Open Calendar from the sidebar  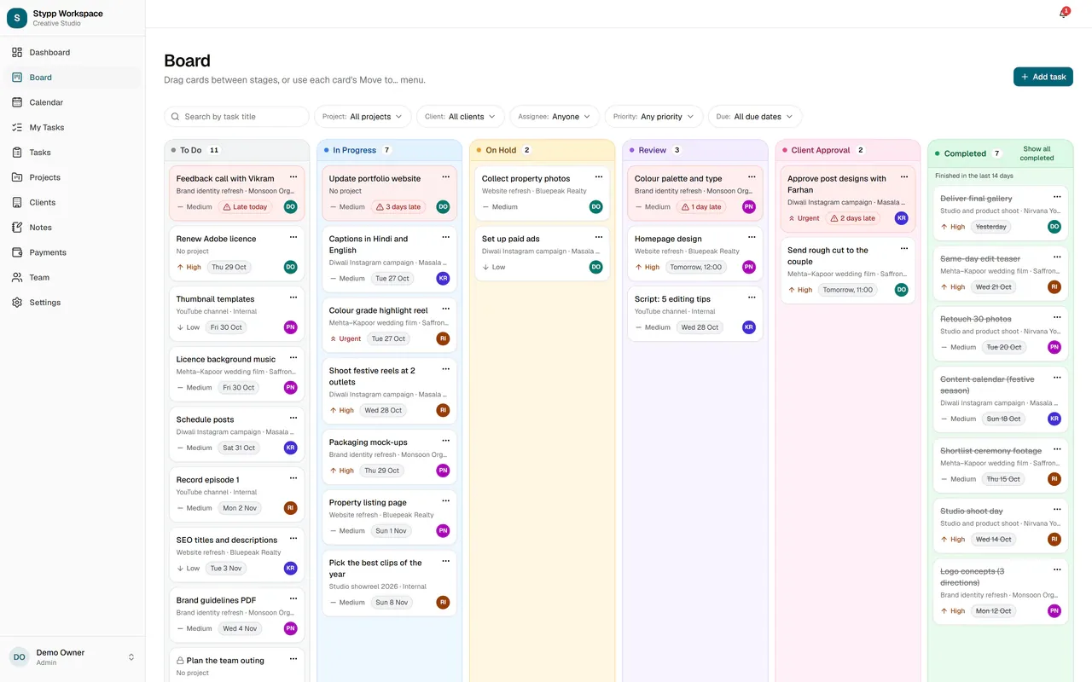pos(73,102)
